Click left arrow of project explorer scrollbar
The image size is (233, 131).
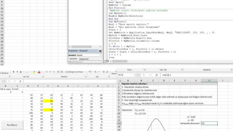tap(70, 47)
